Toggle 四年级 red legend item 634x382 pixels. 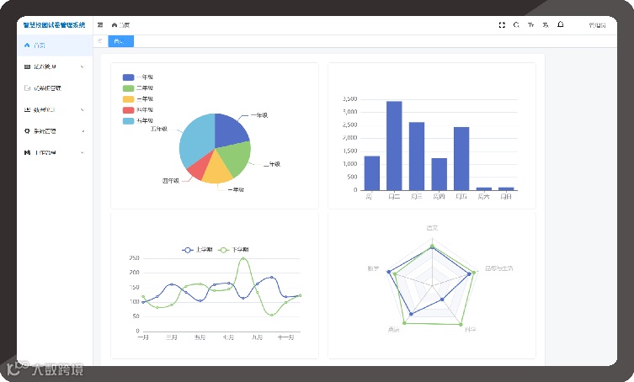pyautogui.click(x=138, y=110)
